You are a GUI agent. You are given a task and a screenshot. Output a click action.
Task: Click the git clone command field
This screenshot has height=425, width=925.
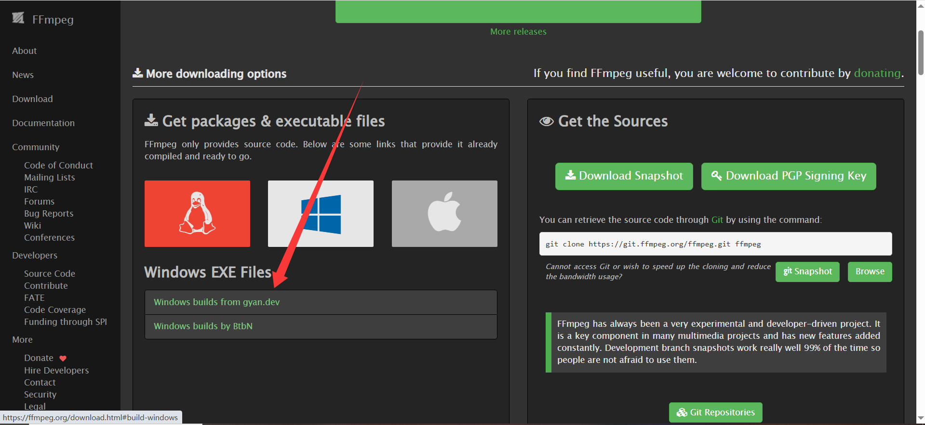[x=715, y=244]
